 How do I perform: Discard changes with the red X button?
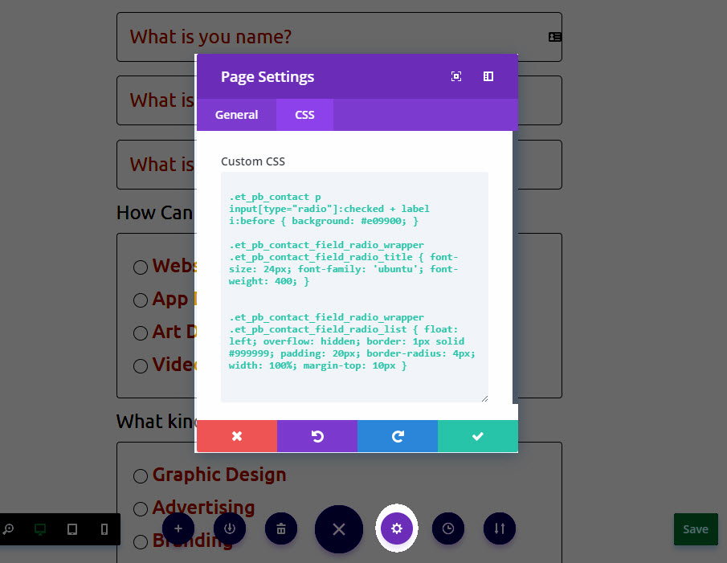pyautogui.click(x=237, y=436)
